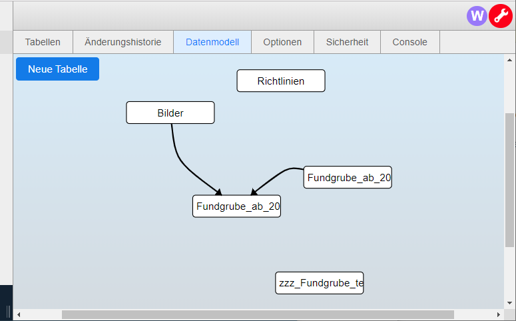The image size is (516, 321).
Task: Click the horizontal scrollbar thumb
Action: [258, 314]
